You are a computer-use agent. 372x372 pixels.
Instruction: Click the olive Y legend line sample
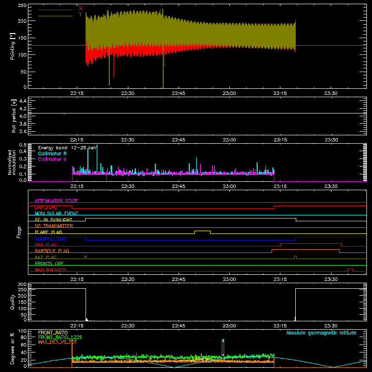click(x=55, y=16)
